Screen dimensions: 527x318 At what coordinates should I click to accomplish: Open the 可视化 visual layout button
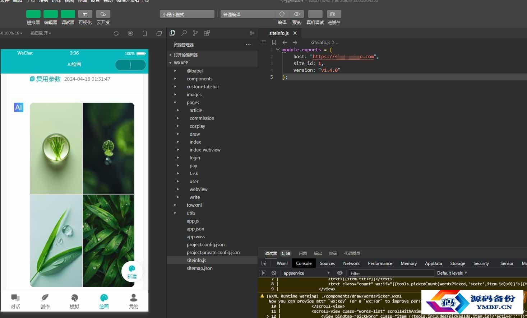click(85, 14)
